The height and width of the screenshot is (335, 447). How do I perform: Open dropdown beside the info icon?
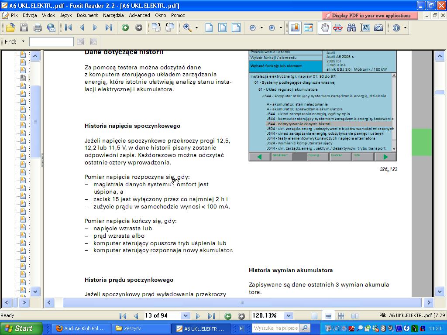coord(405,27)
